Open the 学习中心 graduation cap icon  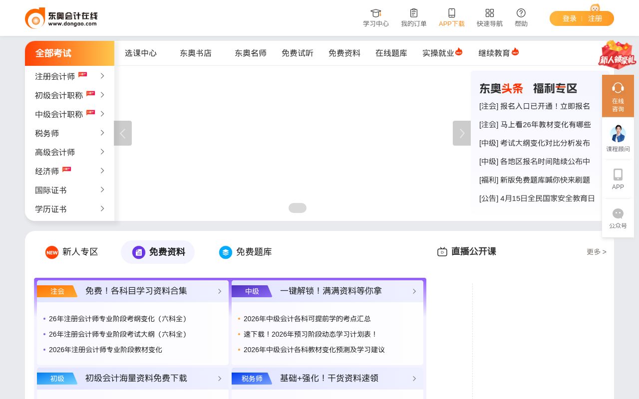(376, 13)
